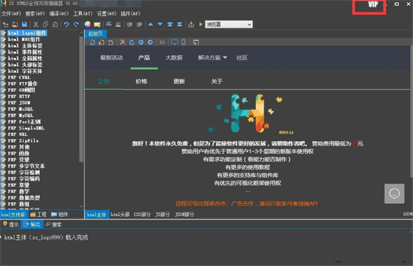The image size is (413, 266).
Task: Select the PHP MySQL library item
Action: click(21, 115)
